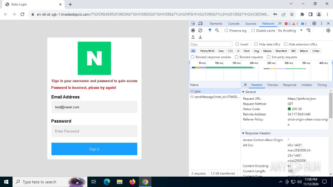Screen dimensions: 333x187
Task: Switch to the Sources tab
Action: [x=251, y=24]
